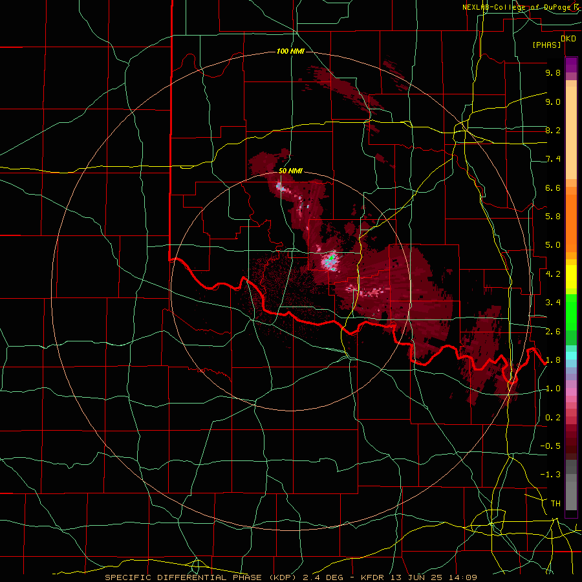The height and width of the screenshot is (582, 582).
Task: Click the pink segment of the color bar
Action: coord(571,392)
